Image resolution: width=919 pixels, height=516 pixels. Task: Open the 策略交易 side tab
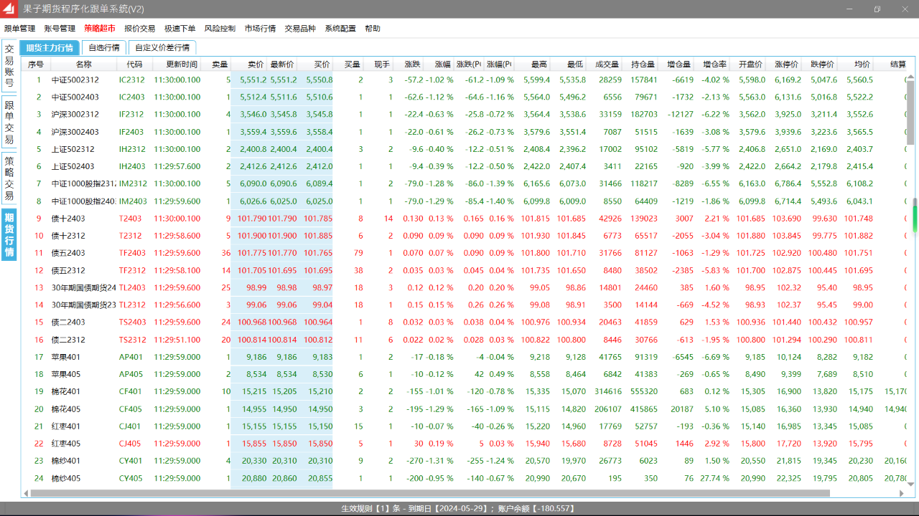pyautogui.click(x=9, y=178)
